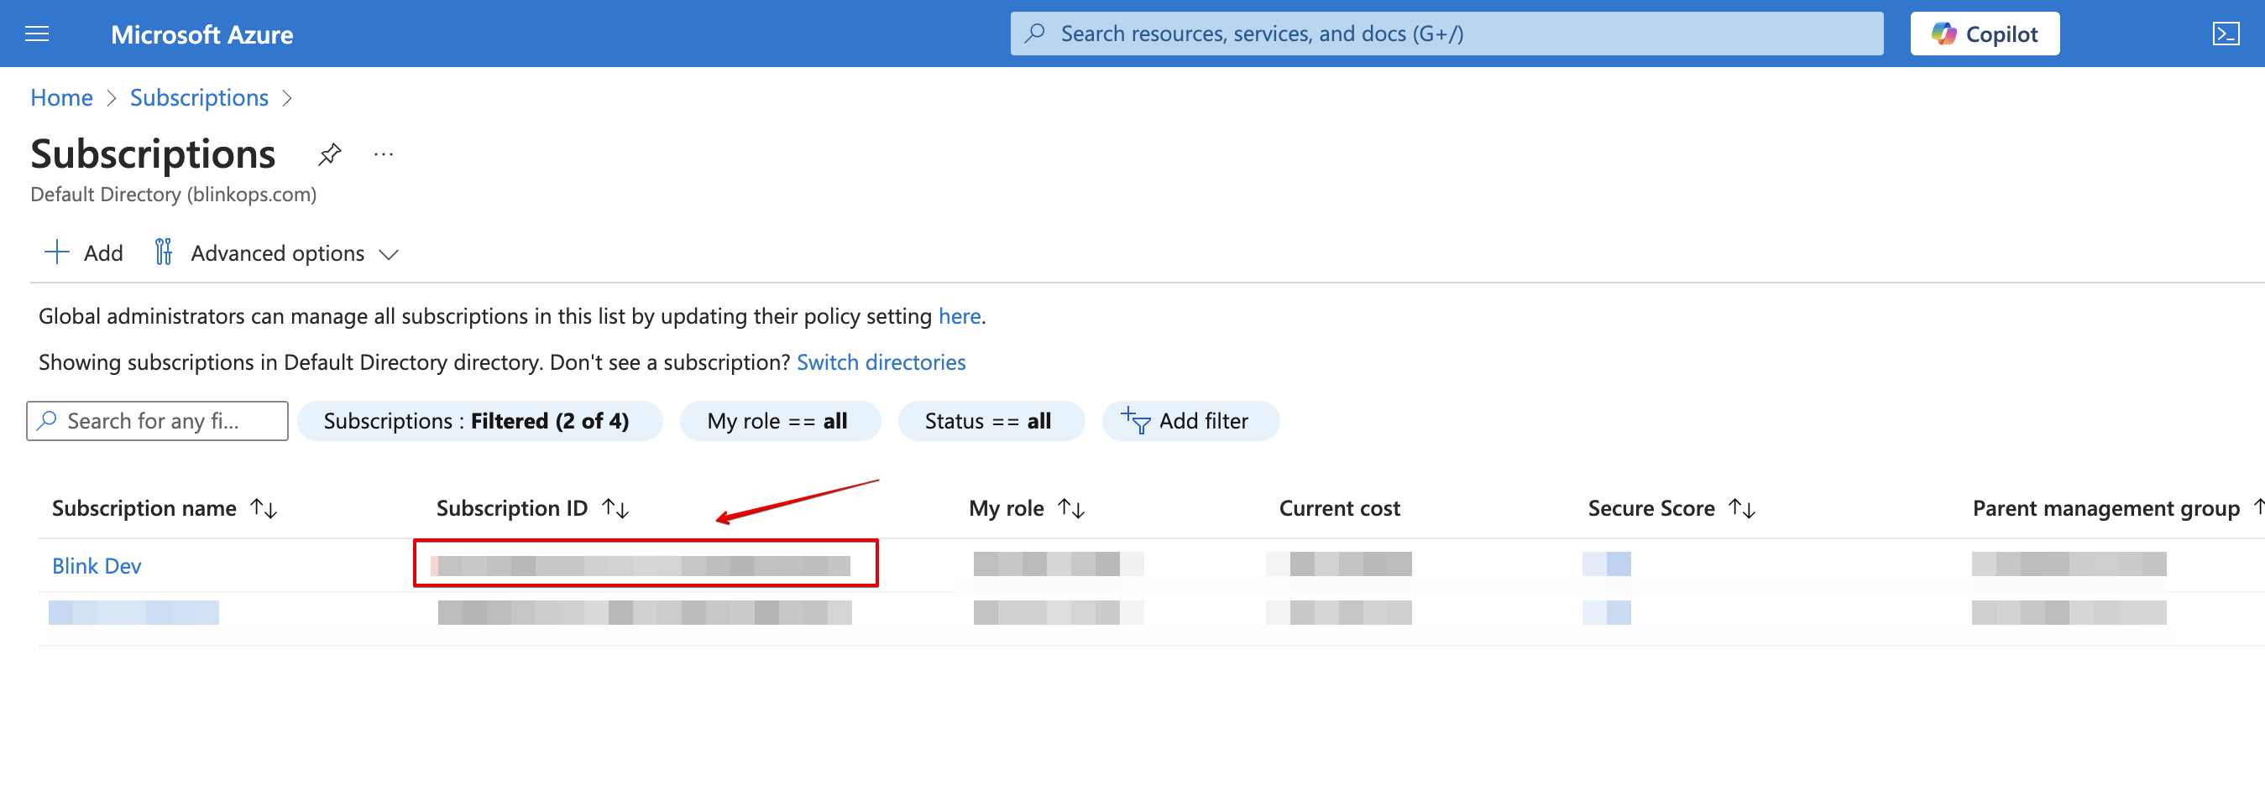2265x795 pixels.
Task: Click Blink Dev current cost cell
Action: click(x=1339, y=564)
